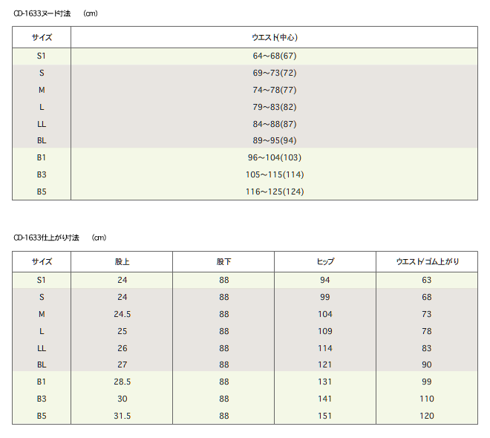Click the waist value 96~104(103)
The height and width of the screenshot is (438, 490).
[x=275, y=157]
